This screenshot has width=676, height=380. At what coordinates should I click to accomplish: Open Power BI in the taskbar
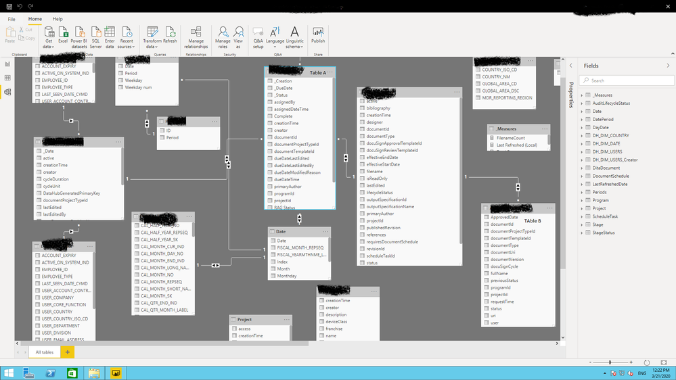pyautogui.click(x=116, y=373)
